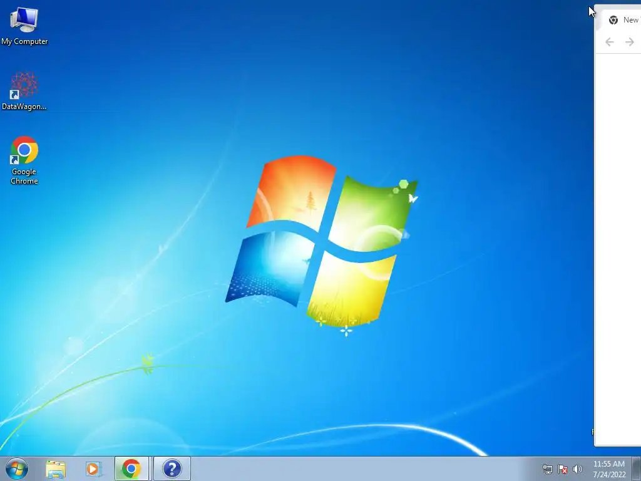Select the New Tab tab in Chrome
The width and height of the screenshot is (641, 481).
tap(623, 19)
